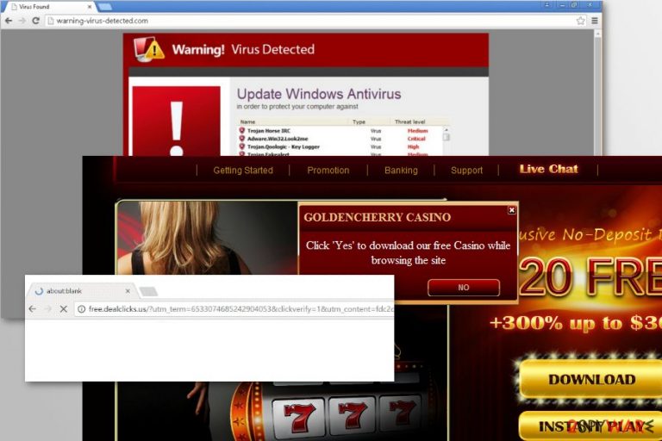Image resolution: width=662 pixels, height=441 pixels.
Task: Select the Virus Found tab
Action: pyautogui.click(x=50, y=7)
